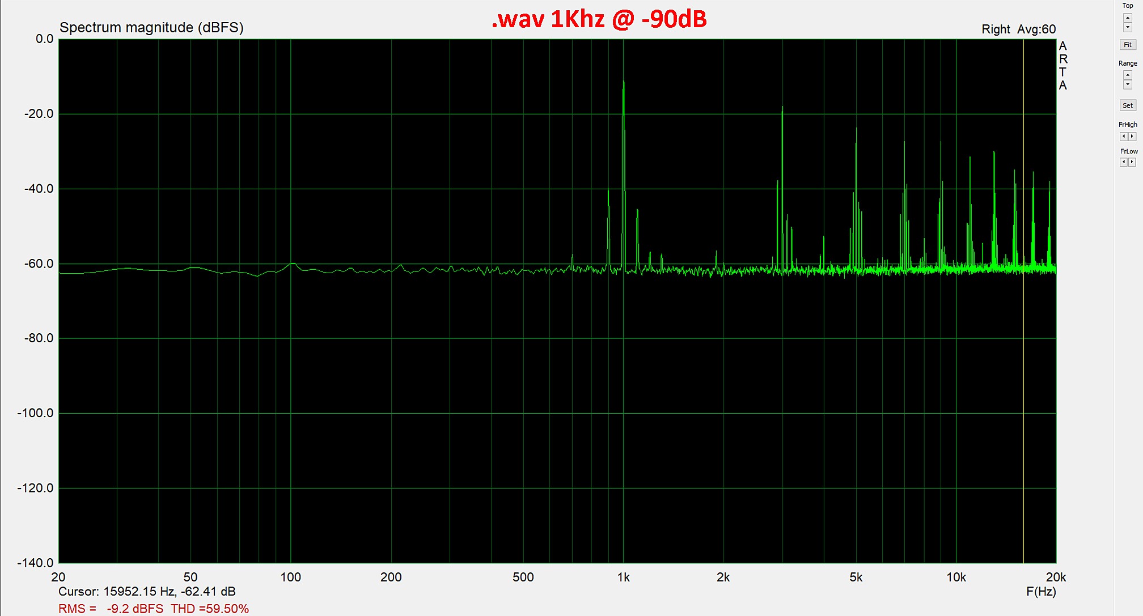Lower the Top level with down arrow

1128,28
